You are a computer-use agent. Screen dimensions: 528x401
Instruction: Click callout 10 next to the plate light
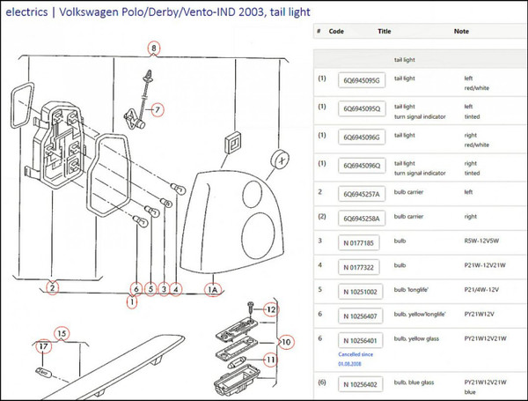pos(285,340)
